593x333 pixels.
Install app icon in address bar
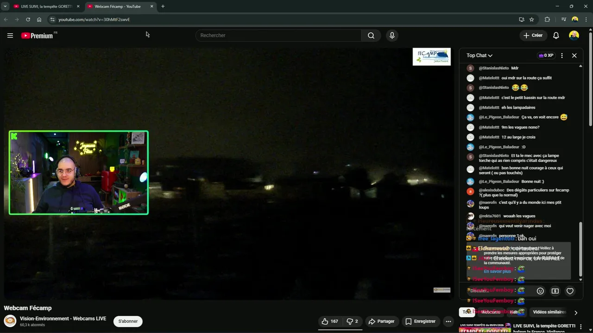pos(522,19)
